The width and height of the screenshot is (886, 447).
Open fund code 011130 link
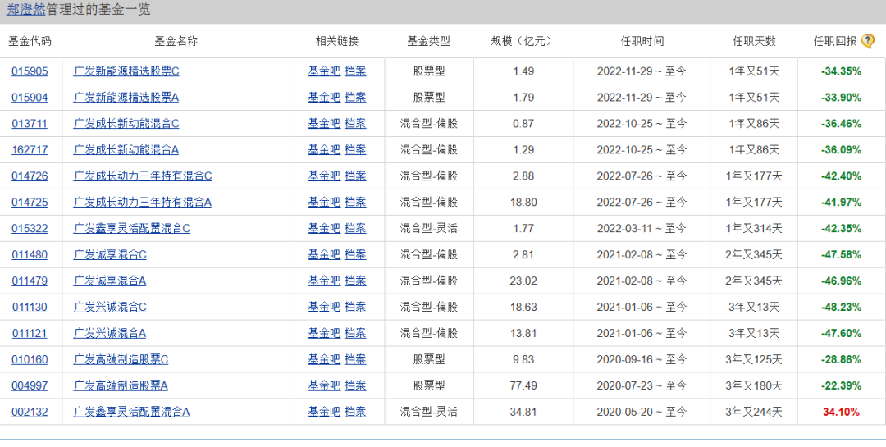pos(30,308)
